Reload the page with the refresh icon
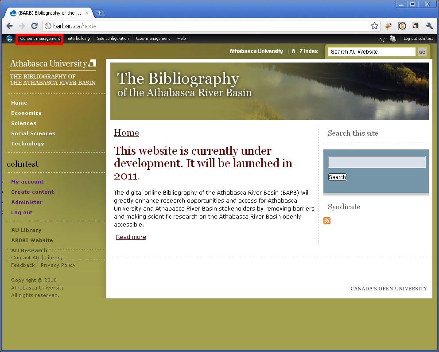The image size is (439, 352). point(35,26)
